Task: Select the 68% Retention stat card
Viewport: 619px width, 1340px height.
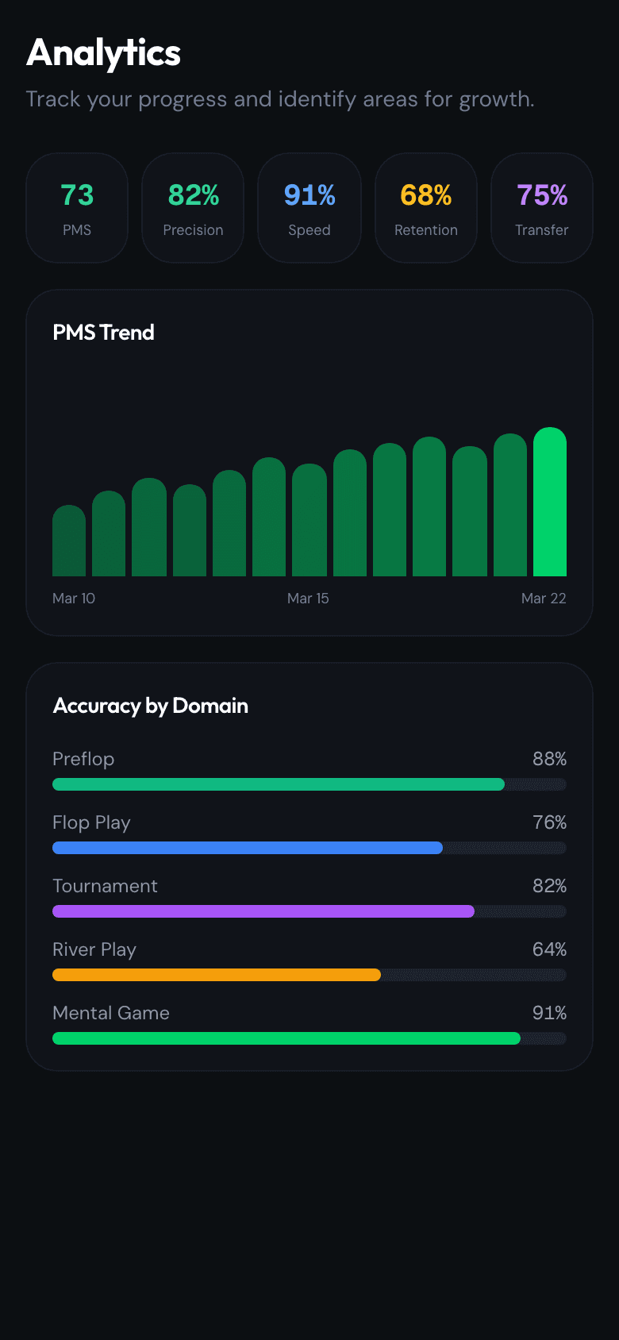Action: point(425,207)
